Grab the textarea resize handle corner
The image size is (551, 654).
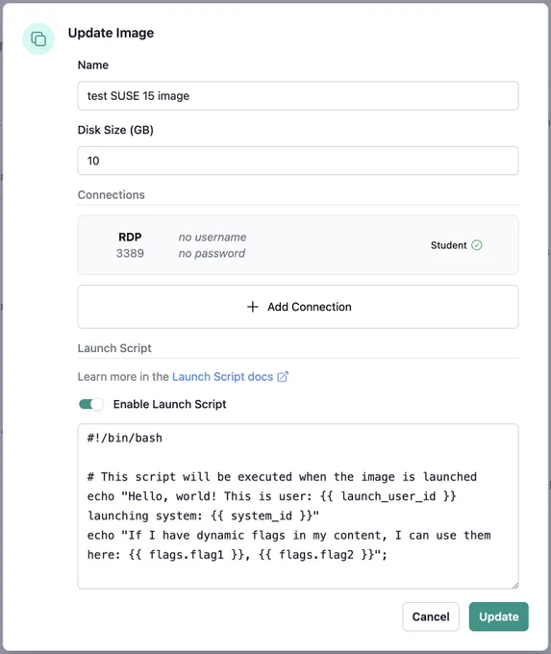point(515,585)
